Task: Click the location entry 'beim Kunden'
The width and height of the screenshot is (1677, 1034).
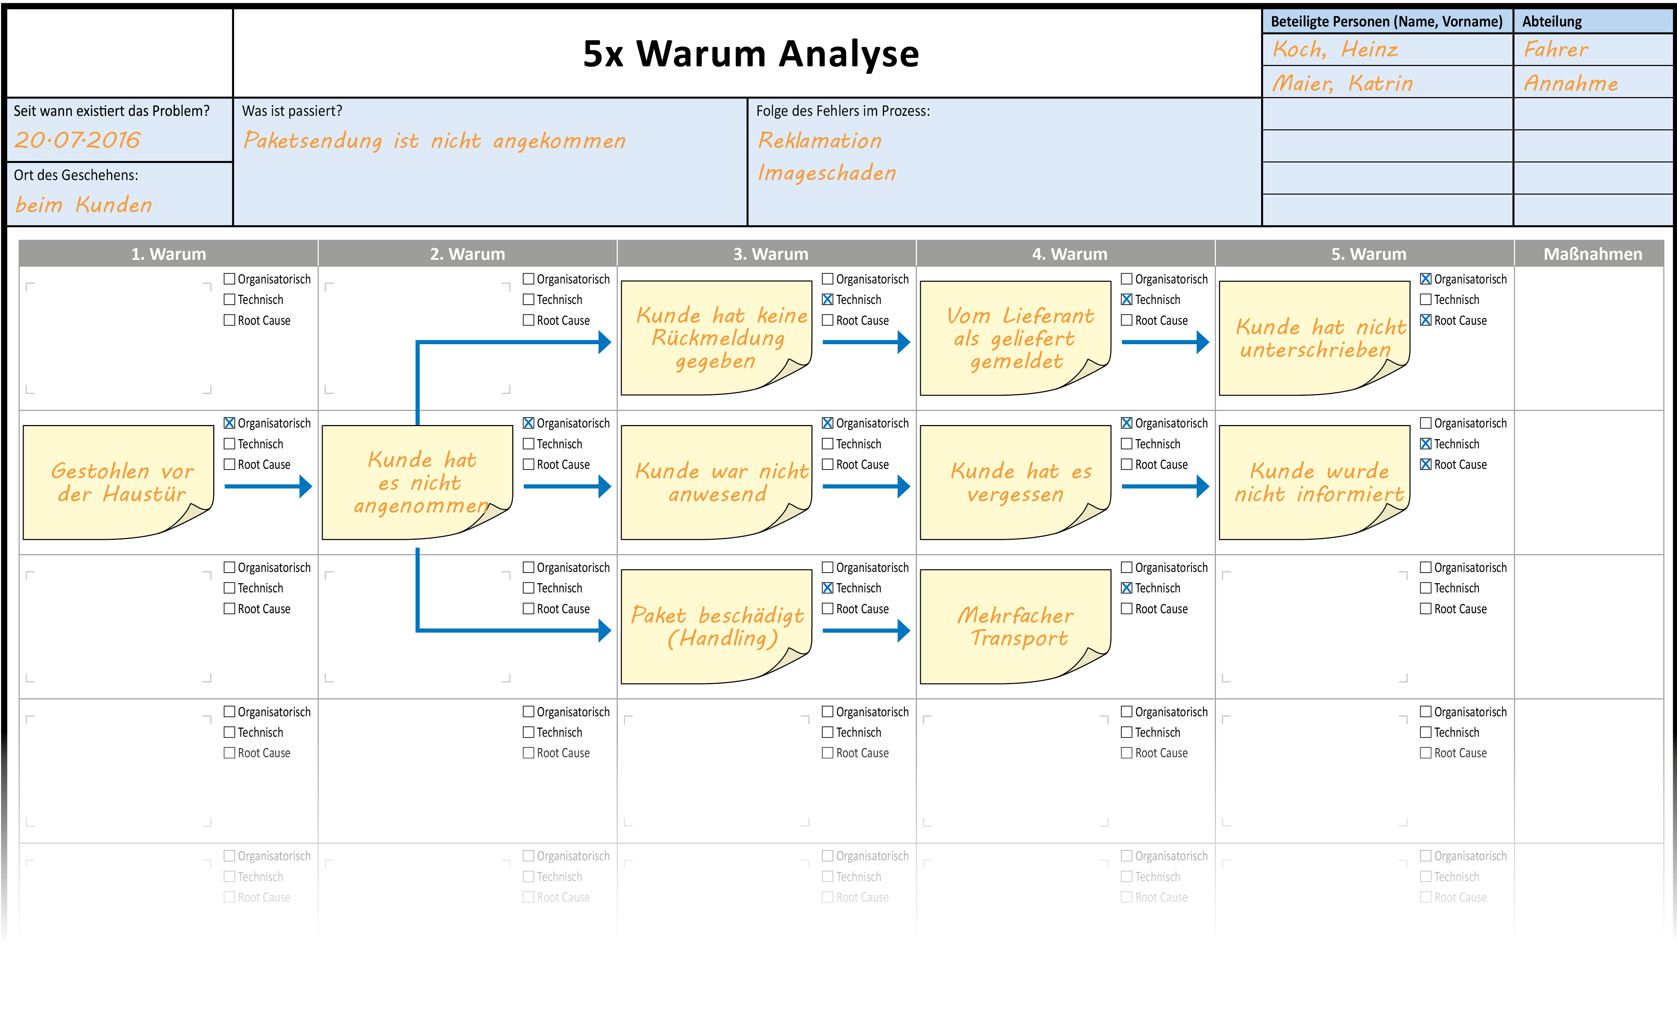Action: coord(83,204)
